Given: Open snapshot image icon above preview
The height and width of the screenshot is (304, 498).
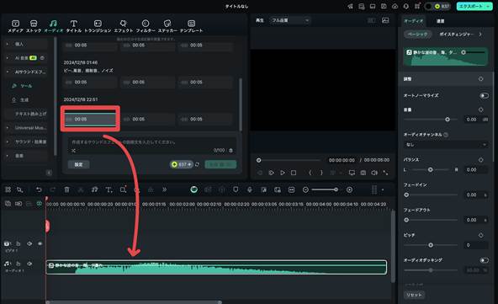Looking at the screenshot, I should pos(385,20).
